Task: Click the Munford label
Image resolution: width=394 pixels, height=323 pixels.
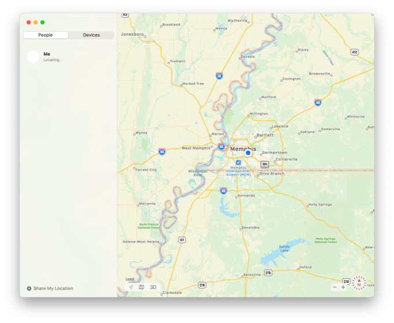Action: pos(268,97)
